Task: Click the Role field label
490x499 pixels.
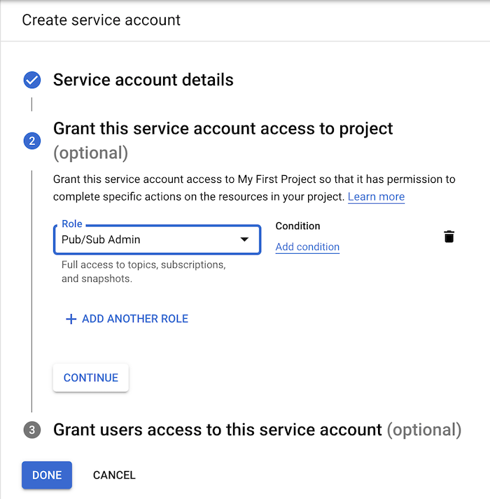Action: pos(72,224)
